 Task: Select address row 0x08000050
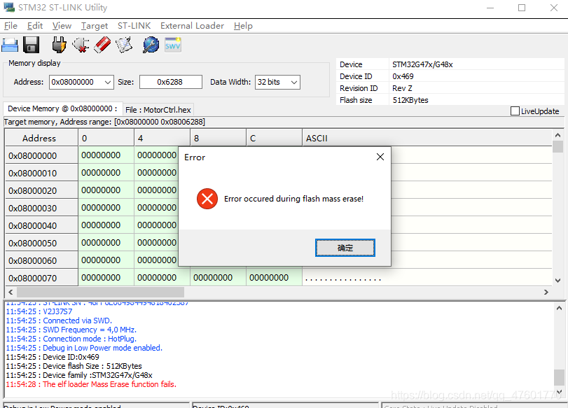tap(41, 243)
